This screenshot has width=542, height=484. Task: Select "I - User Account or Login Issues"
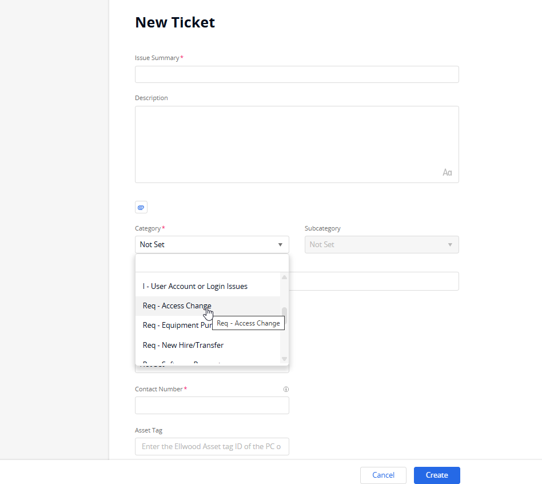pyautogui.click(x=195, y=286)
